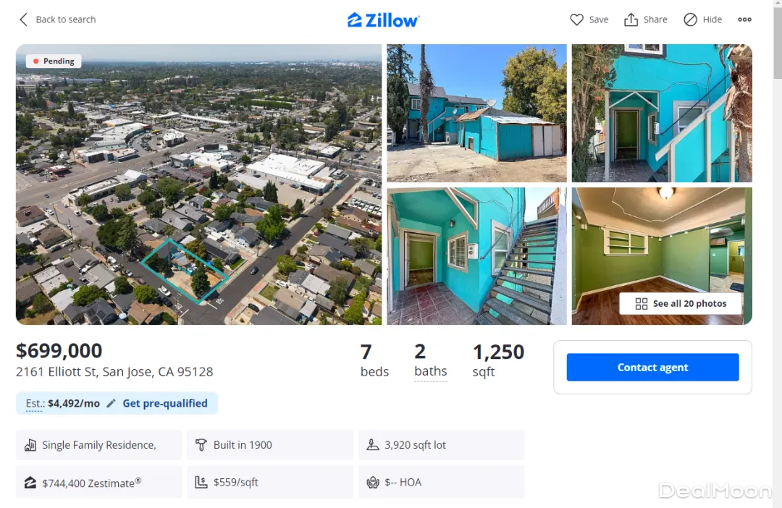782x508 pixels.
Task: Click the $744,400 Zestimate tile
Action: coord(98,483)
